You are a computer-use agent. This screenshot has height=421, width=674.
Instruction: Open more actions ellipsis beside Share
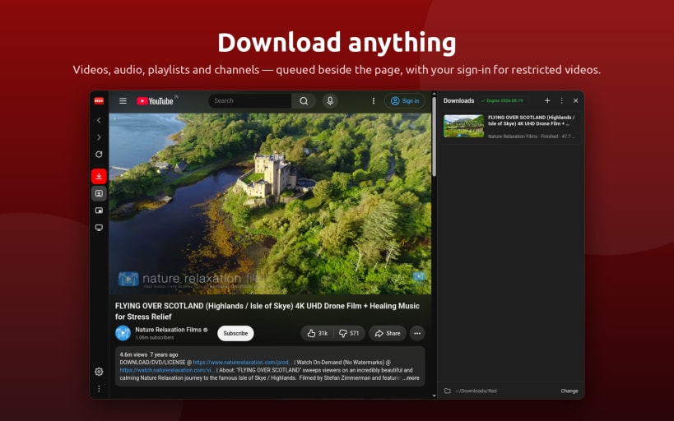[417, 333]
